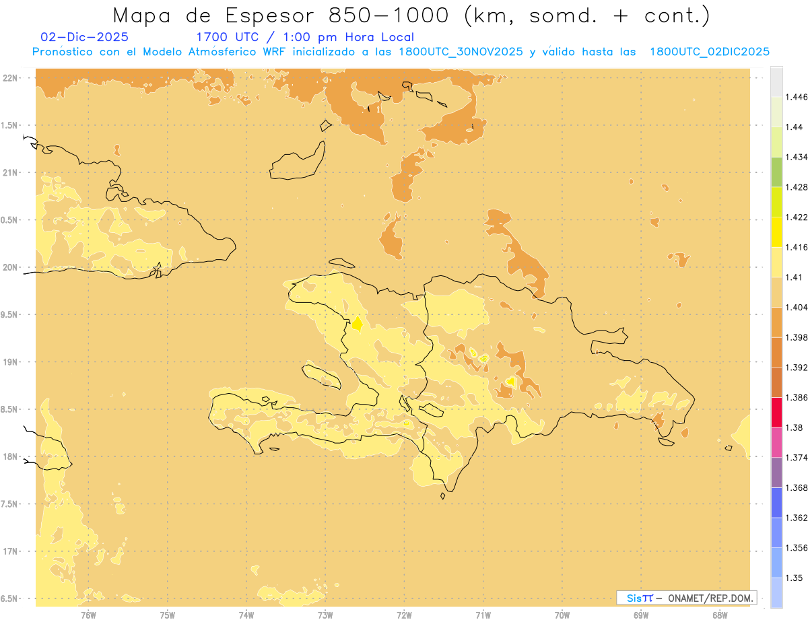The height and width of the screenshot is (624, 808).
Task: Click the '20N' latitude label
Action: pyautogui.click(x=10, y=267)
